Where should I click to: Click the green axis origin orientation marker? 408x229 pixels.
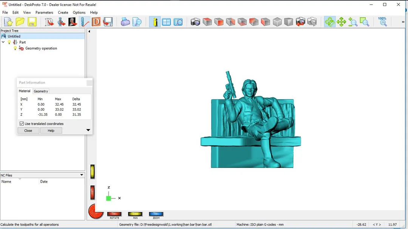pyautogui.click(x=108, y=198)
